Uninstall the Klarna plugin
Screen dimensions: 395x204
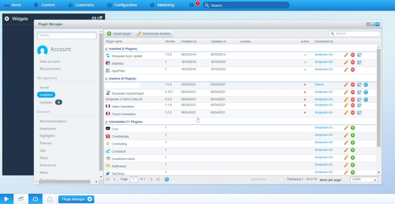coord(353,85)
